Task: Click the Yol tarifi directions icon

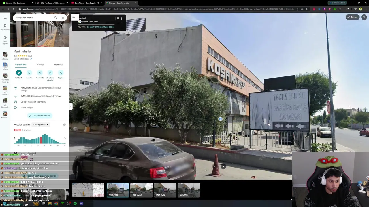Action: tap(19, 73)
